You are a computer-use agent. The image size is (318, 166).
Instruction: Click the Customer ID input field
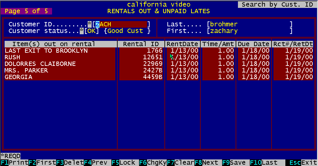click(x=121, y=24)
